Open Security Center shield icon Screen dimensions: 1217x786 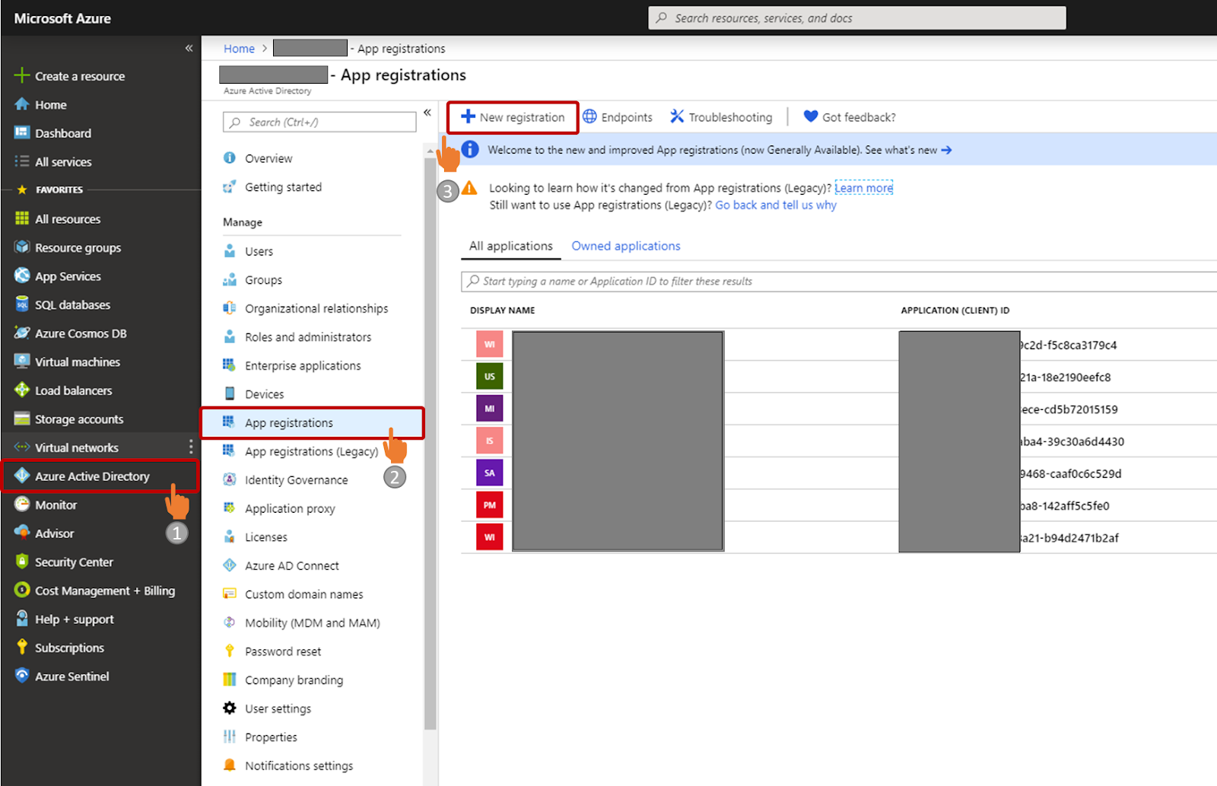click(x=22, y=562)
